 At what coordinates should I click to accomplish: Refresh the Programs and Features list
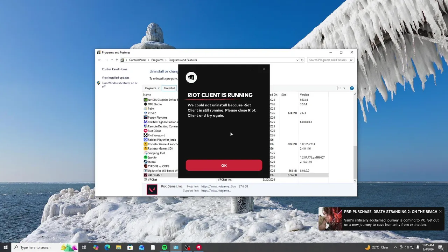302,60
